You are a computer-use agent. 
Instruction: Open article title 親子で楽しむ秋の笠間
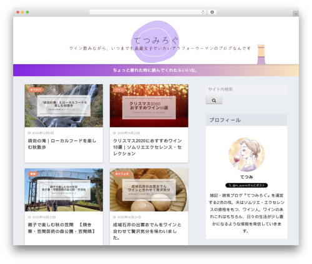(x=62, y=228)
